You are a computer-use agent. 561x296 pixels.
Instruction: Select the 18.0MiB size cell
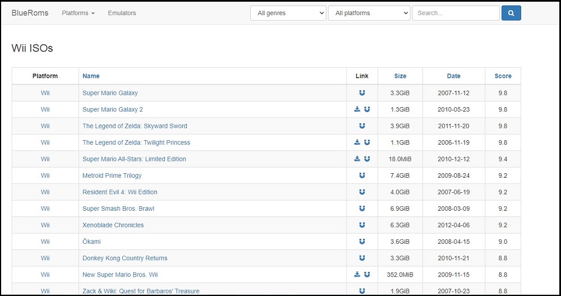coord(400,159)
